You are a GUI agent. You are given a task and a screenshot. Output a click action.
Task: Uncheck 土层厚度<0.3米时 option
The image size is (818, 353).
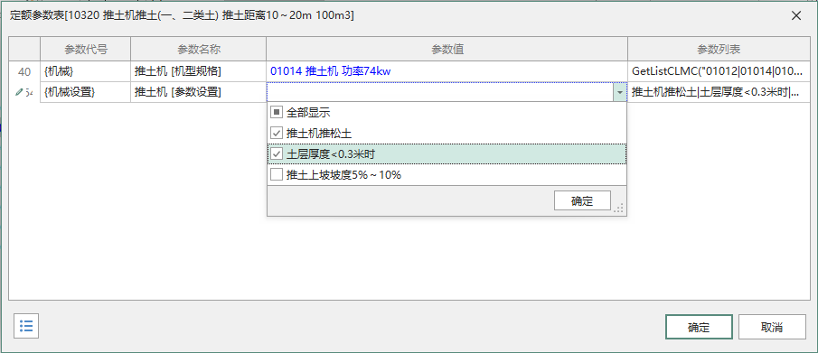point(277,153)
